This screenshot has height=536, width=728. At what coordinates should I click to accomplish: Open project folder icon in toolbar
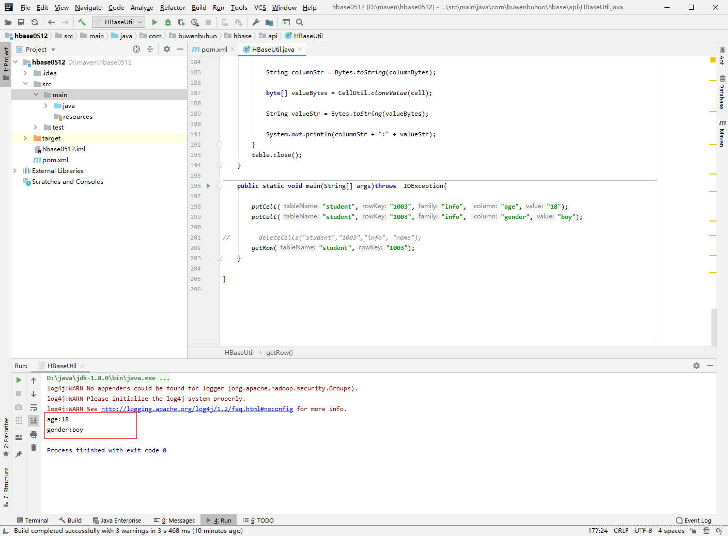[x=8, y=22]
